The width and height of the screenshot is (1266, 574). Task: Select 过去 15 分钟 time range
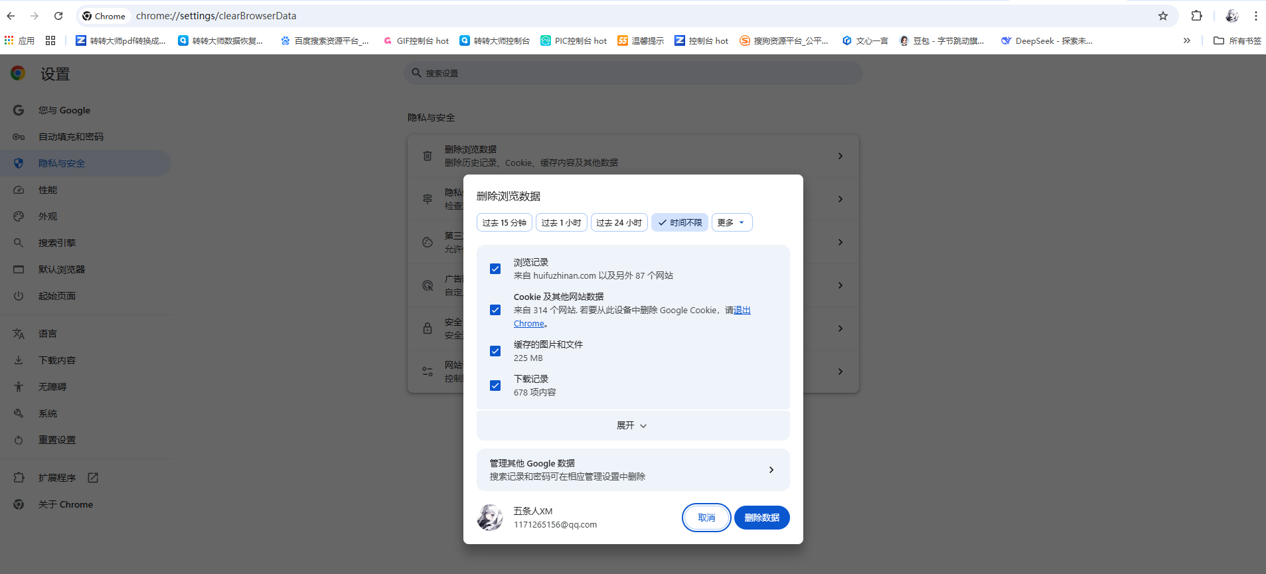505,223
